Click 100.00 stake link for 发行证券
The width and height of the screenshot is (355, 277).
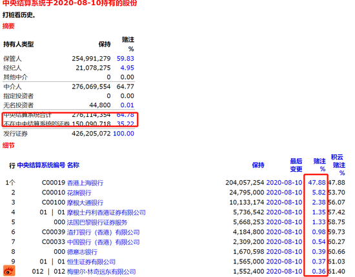coord(123,134)
